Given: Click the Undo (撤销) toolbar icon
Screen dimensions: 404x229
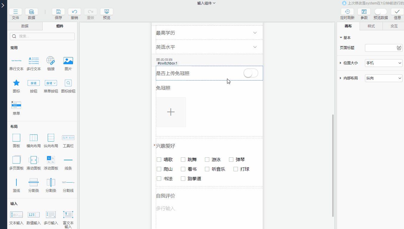Looking at the screenshot, I should click(74, 12).
